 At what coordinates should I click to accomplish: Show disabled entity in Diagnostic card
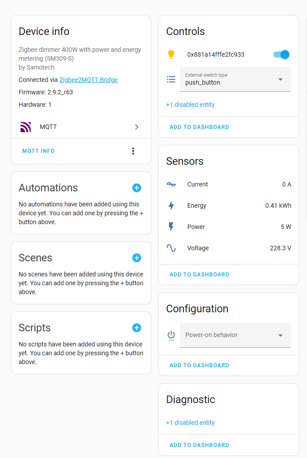pyautogui.click(x=190, y=423)
